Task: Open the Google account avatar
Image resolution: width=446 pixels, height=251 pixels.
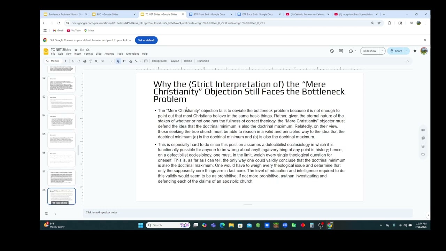Action: [424, 51]
